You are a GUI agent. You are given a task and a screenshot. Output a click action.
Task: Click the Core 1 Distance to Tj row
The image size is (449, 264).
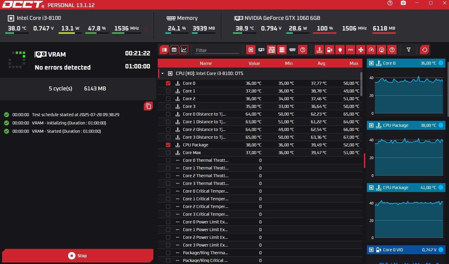pyautogui.click(x=260, y=122)
